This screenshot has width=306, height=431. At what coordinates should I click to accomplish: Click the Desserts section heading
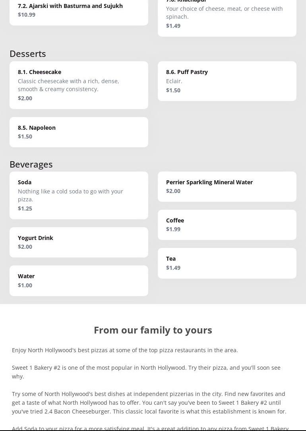point(28,53)
